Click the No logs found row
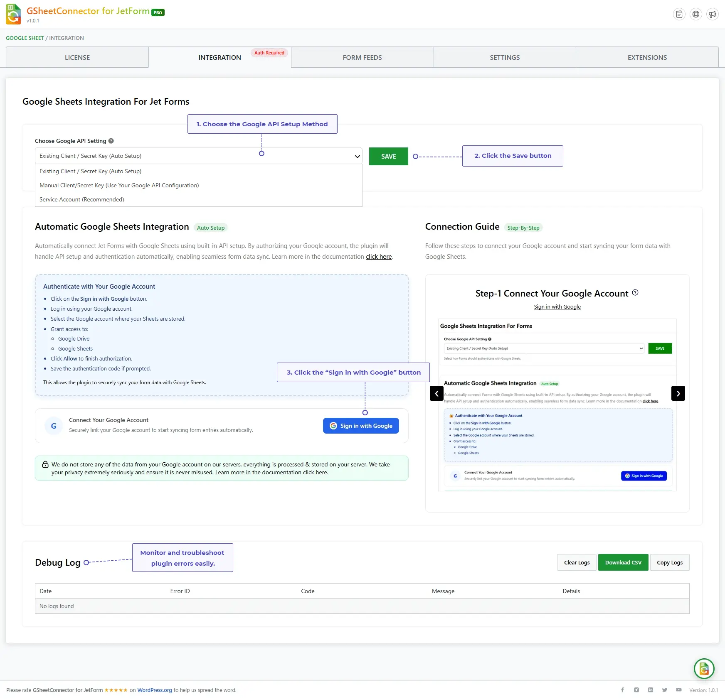 point(362,606)
